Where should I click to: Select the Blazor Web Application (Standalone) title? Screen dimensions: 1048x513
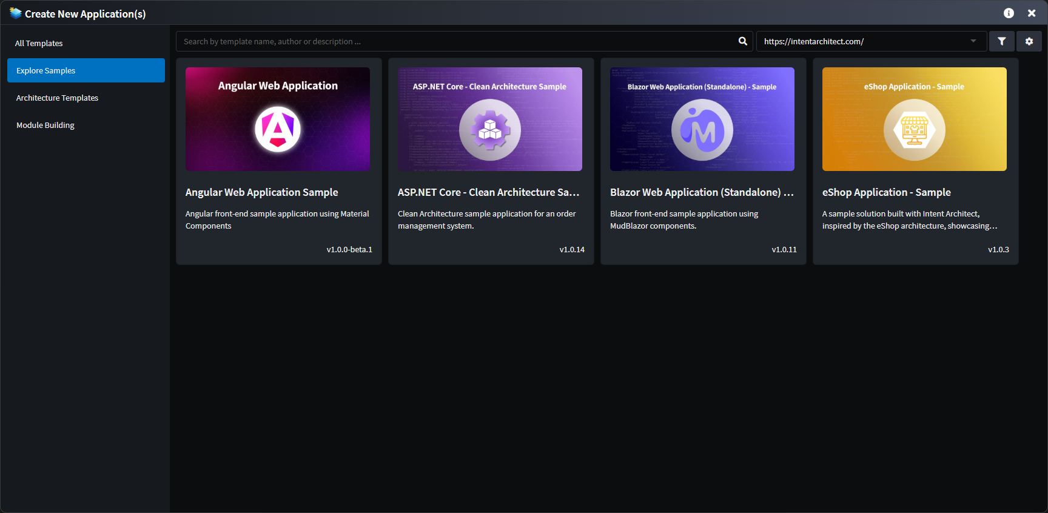(702, 192)
